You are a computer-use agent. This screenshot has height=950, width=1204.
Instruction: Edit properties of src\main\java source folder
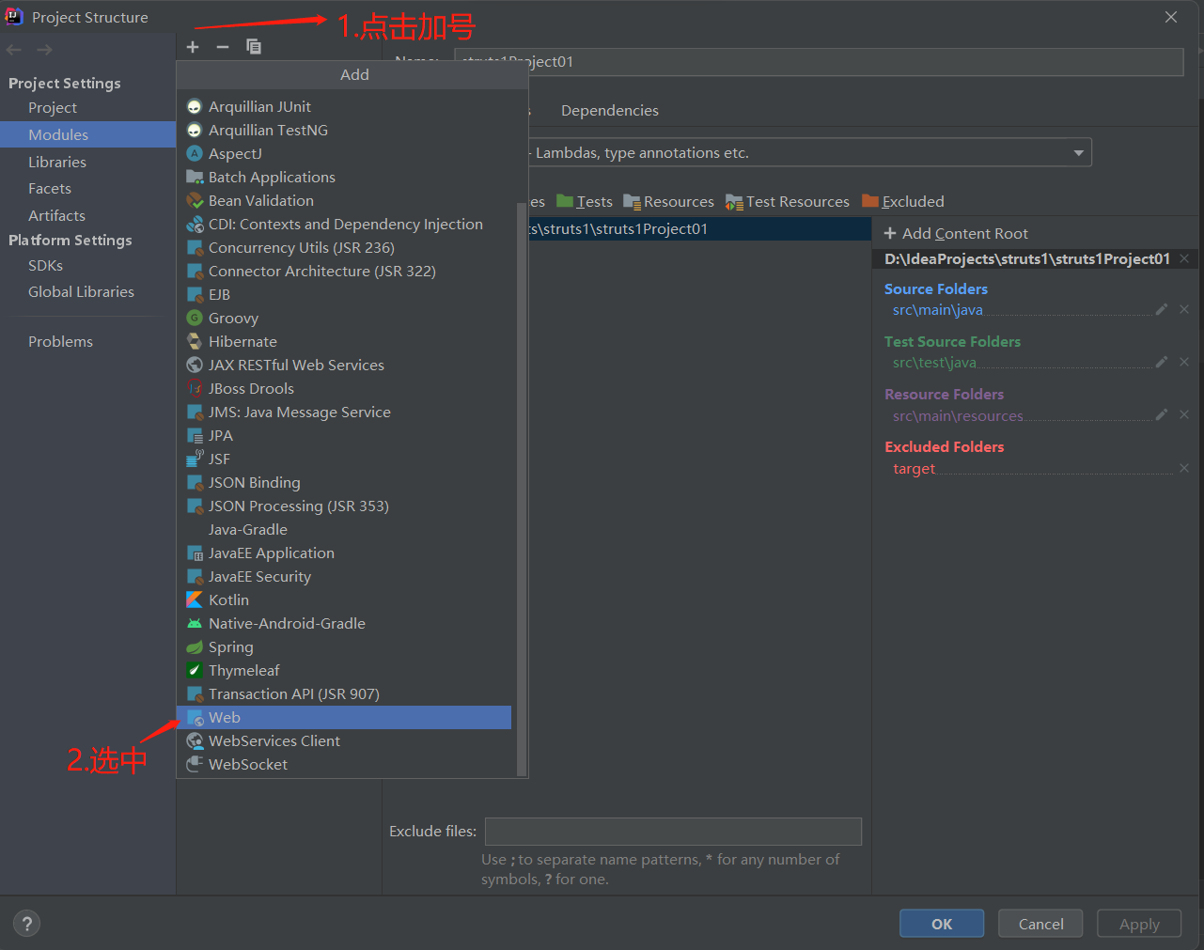[1162, 309]
